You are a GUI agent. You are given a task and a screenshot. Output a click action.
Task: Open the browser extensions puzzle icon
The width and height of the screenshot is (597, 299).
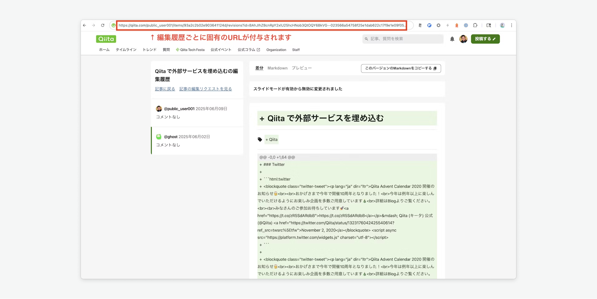pos(475,25)
